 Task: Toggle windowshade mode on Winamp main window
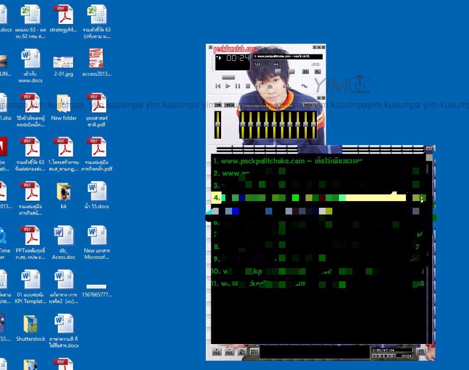319,47
